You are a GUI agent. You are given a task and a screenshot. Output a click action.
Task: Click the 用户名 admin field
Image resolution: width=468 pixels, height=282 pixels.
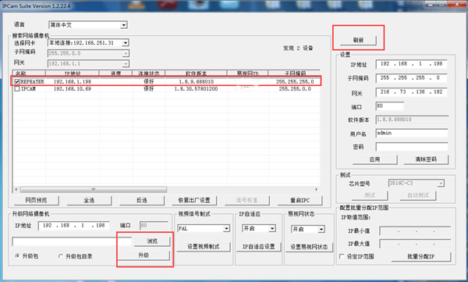tap(412, 133)
